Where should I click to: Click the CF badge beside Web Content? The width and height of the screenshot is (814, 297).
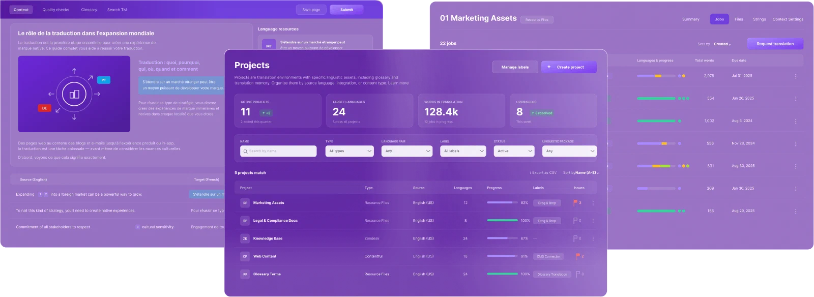point(245,256)
